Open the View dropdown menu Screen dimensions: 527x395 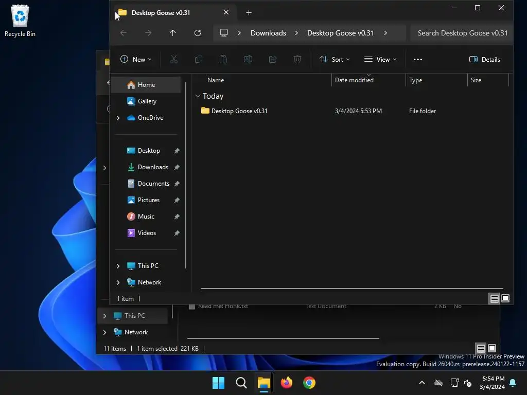click(380, 60)
